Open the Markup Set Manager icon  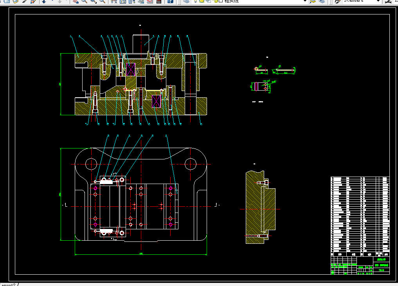point(150,1)
